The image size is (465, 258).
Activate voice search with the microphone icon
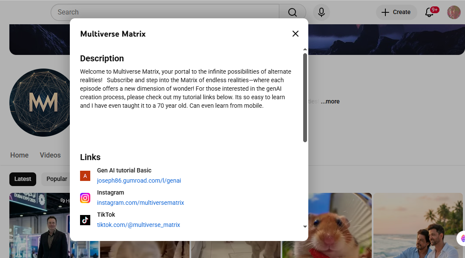click(x=321, y=12)
